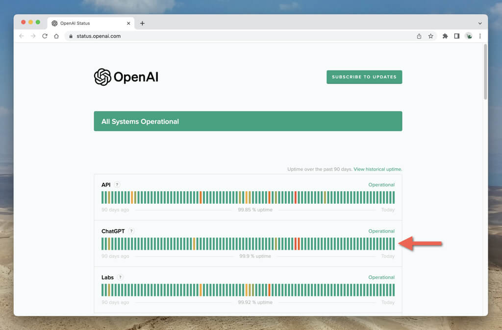
Task: Open a new browser tab
Action: click(142, 23)
